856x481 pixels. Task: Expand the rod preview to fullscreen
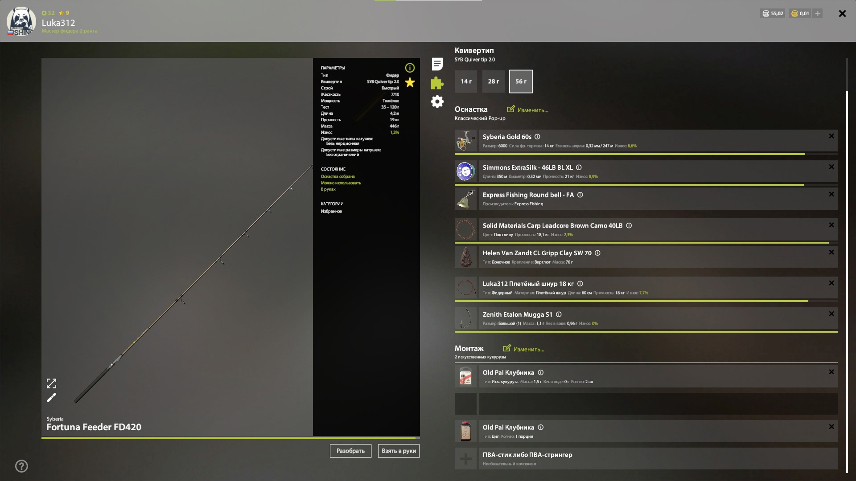pos(52,383)
